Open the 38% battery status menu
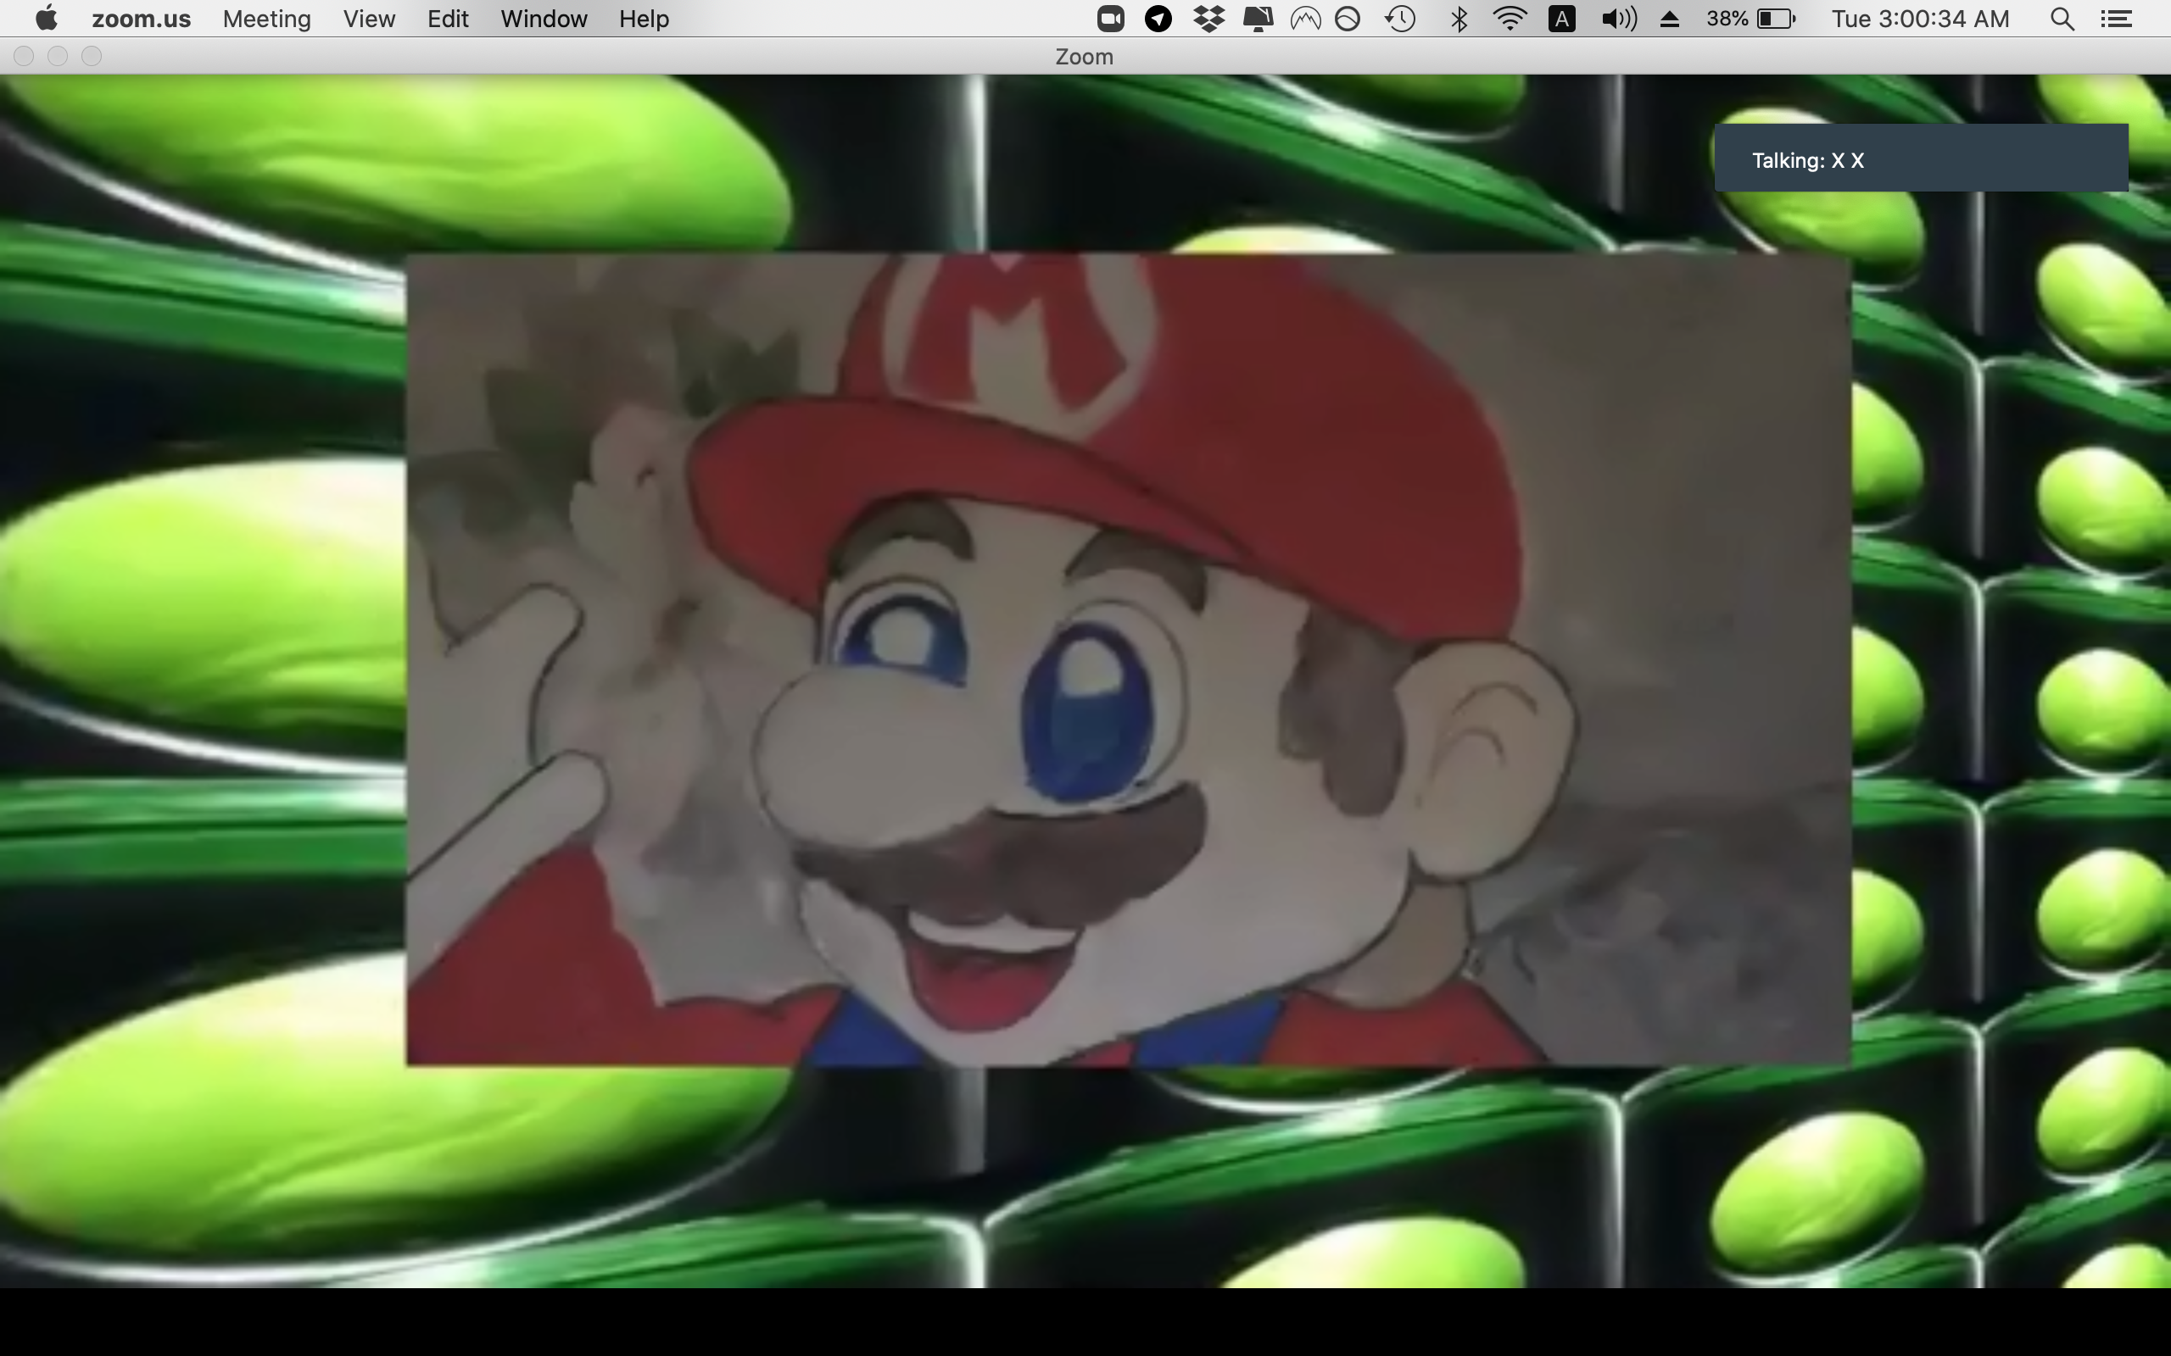Image resolution: width=2171 pixels, height=1356 pixels. pyautogui.click(x=1751, y=19)
